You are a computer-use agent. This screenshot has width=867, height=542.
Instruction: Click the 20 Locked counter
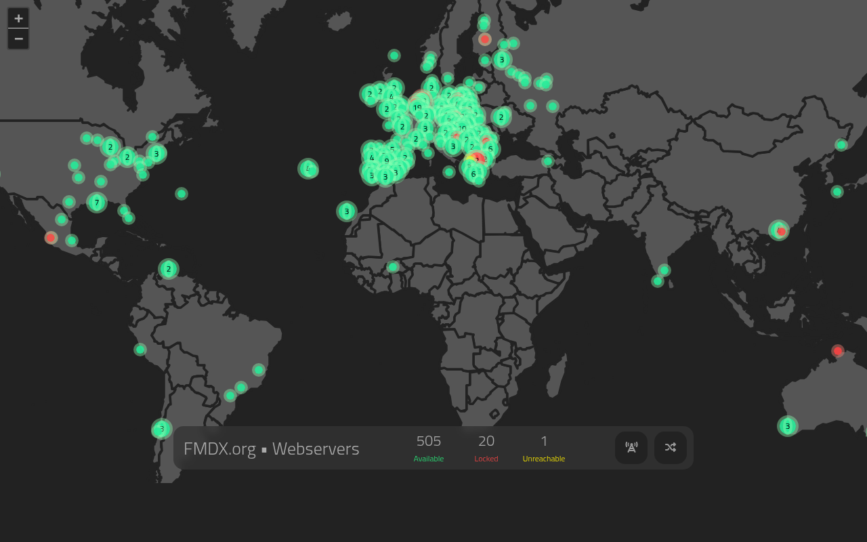pos(486,448)
